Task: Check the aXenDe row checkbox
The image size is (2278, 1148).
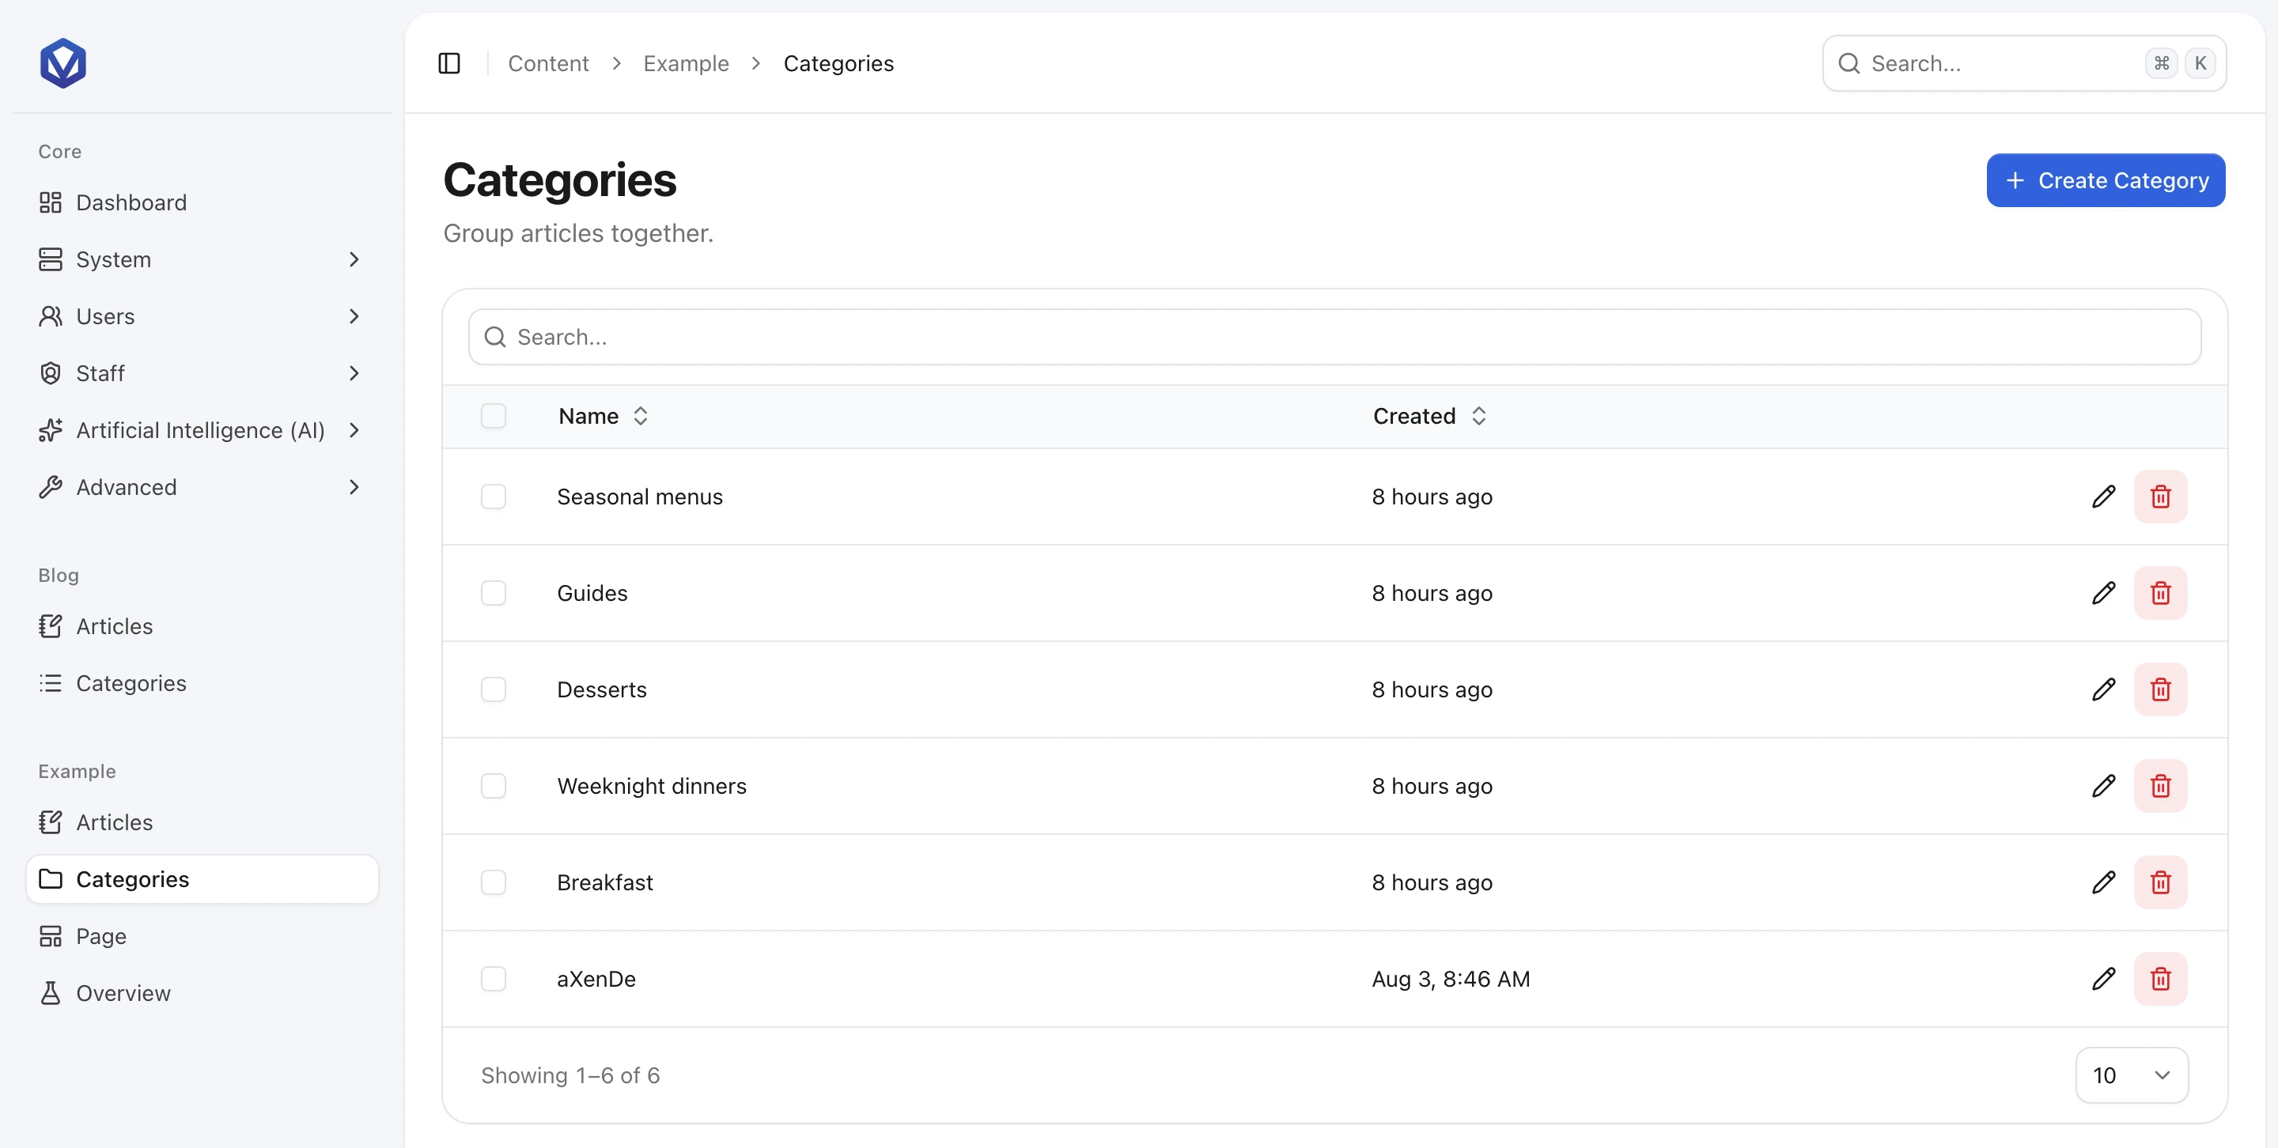Action: 494,978
